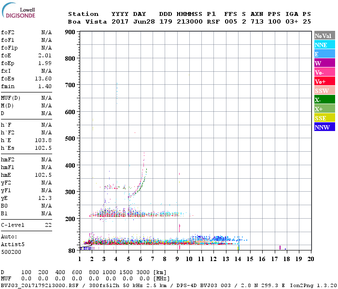
Task: Click the C-level value 22
Action: [x=48, y=225]
